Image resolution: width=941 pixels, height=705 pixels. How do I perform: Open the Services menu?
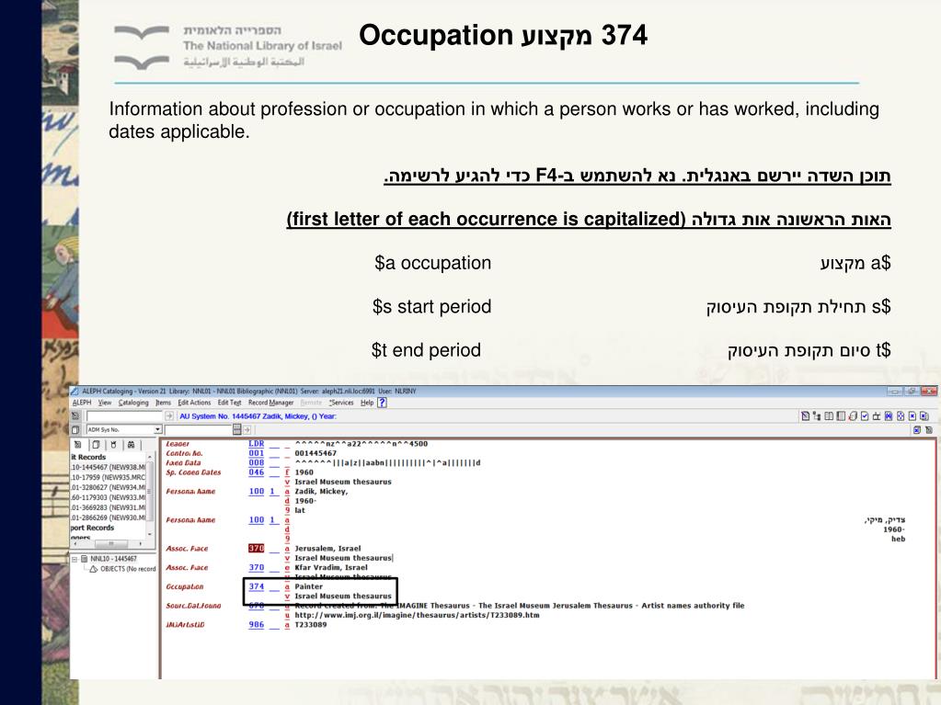point(341,403)
